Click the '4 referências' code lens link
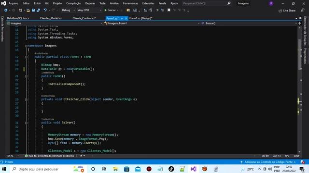This screenshot has width=309, height=173. click(42, 53)
